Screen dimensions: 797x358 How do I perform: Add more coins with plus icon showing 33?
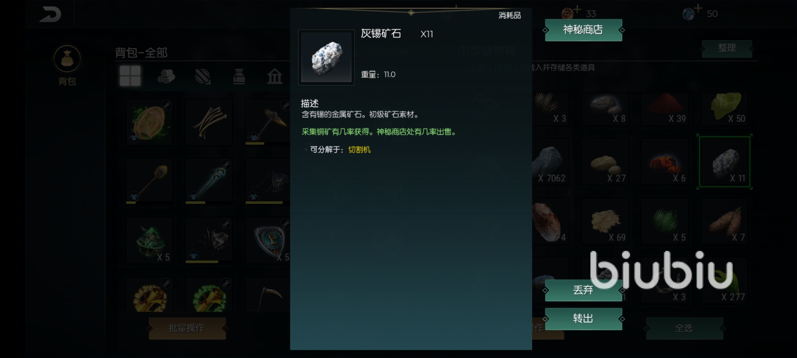578,9
